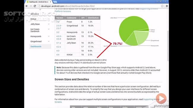Open version 4.0.3 - 4.0.4 link
The height and width of the screenshot is (108, 193).
click(59, 37)
